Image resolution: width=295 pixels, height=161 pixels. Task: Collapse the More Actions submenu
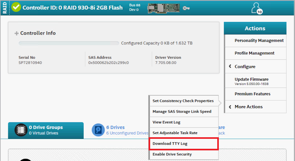pyautogui.click(x=249, y=107)
